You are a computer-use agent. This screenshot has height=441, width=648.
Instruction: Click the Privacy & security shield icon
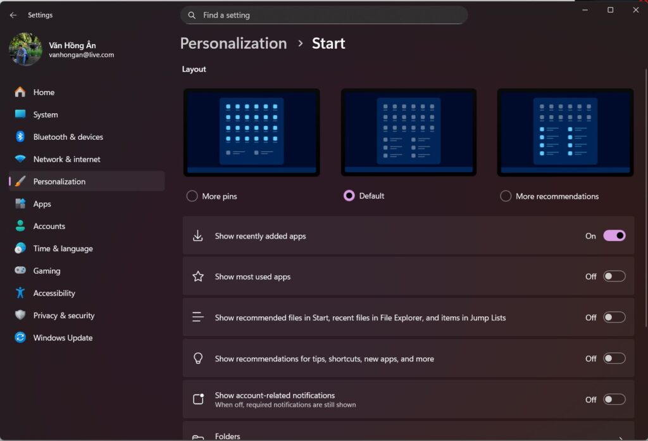click(20, 315)
